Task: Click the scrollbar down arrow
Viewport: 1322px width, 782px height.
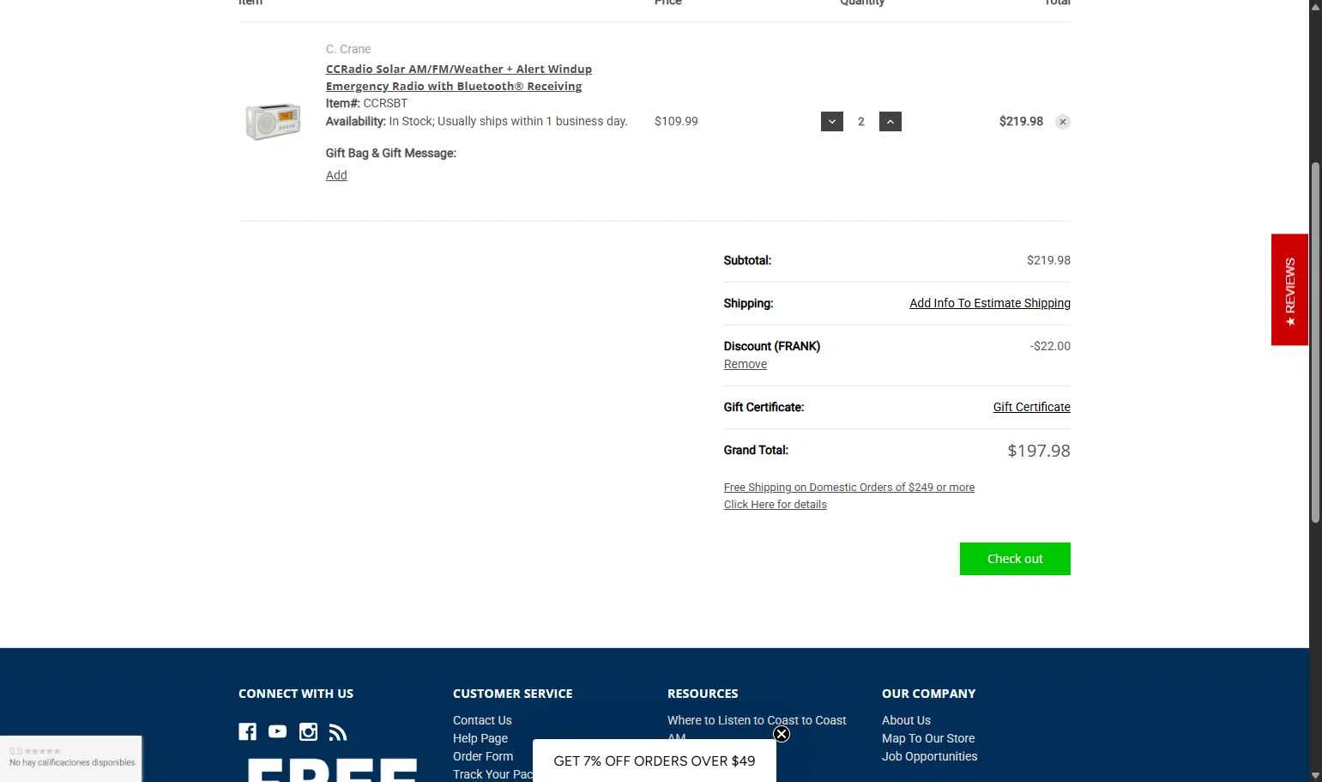Action: point(1315,775)
